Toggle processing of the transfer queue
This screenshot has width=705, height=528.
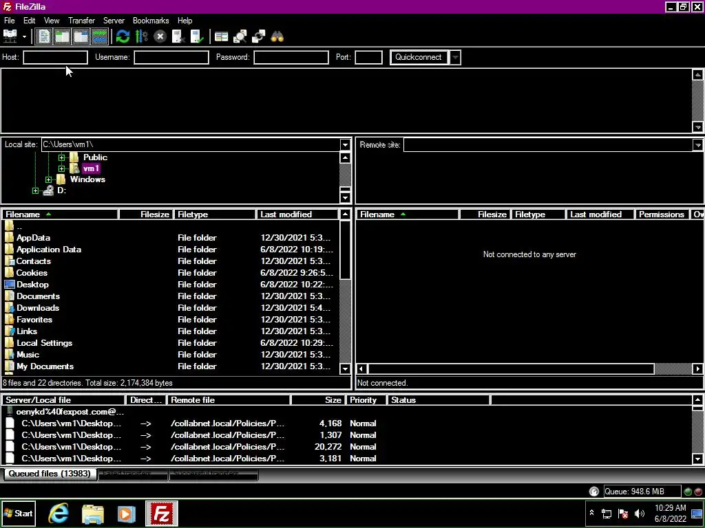pyautogui.click(x=142, y=36)
